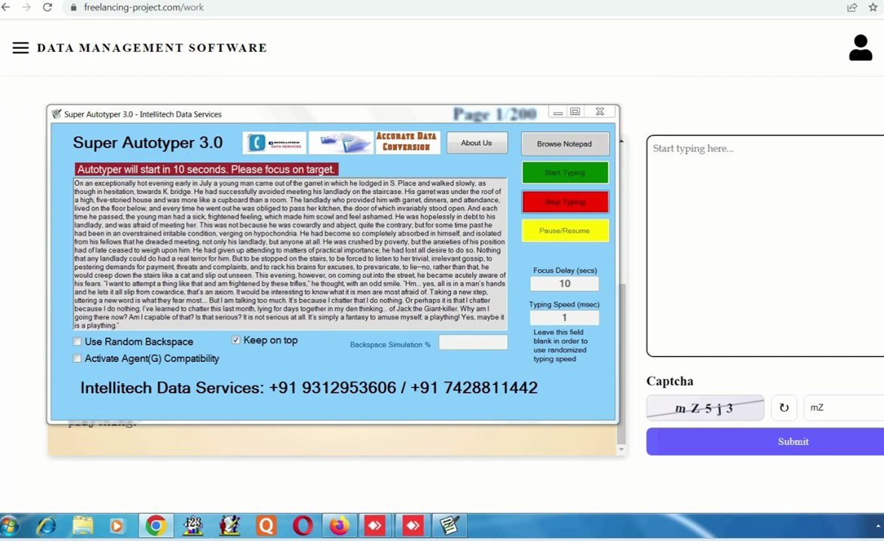Click the Super Autotyper 3.0 heading

pyautogui.click(x=147, y=143)
